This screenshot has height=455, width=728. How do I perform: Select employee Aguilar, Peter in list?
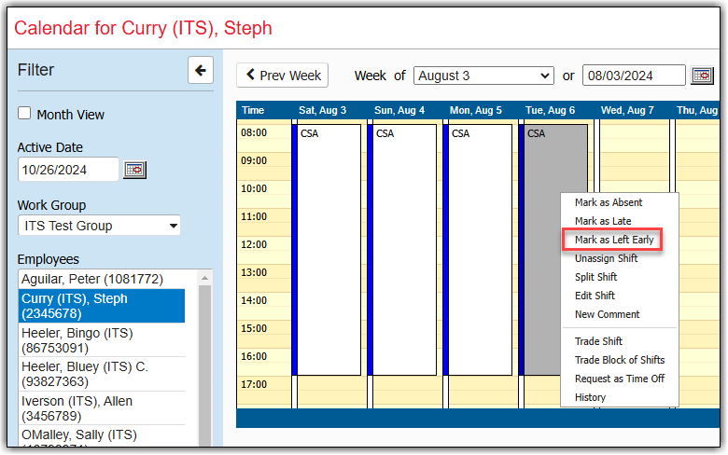(x=92, y=279)
